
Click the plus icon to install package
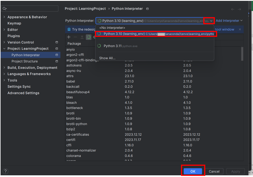pyautogui.click(x=69, y=37)
